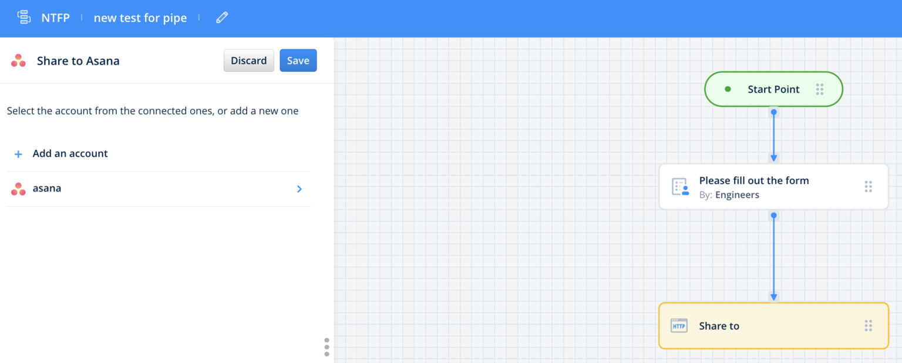Viewport: 902px width, 363px height.
Task: Click the workflow icon beside NTFP
Action: [x=24, y=18]
